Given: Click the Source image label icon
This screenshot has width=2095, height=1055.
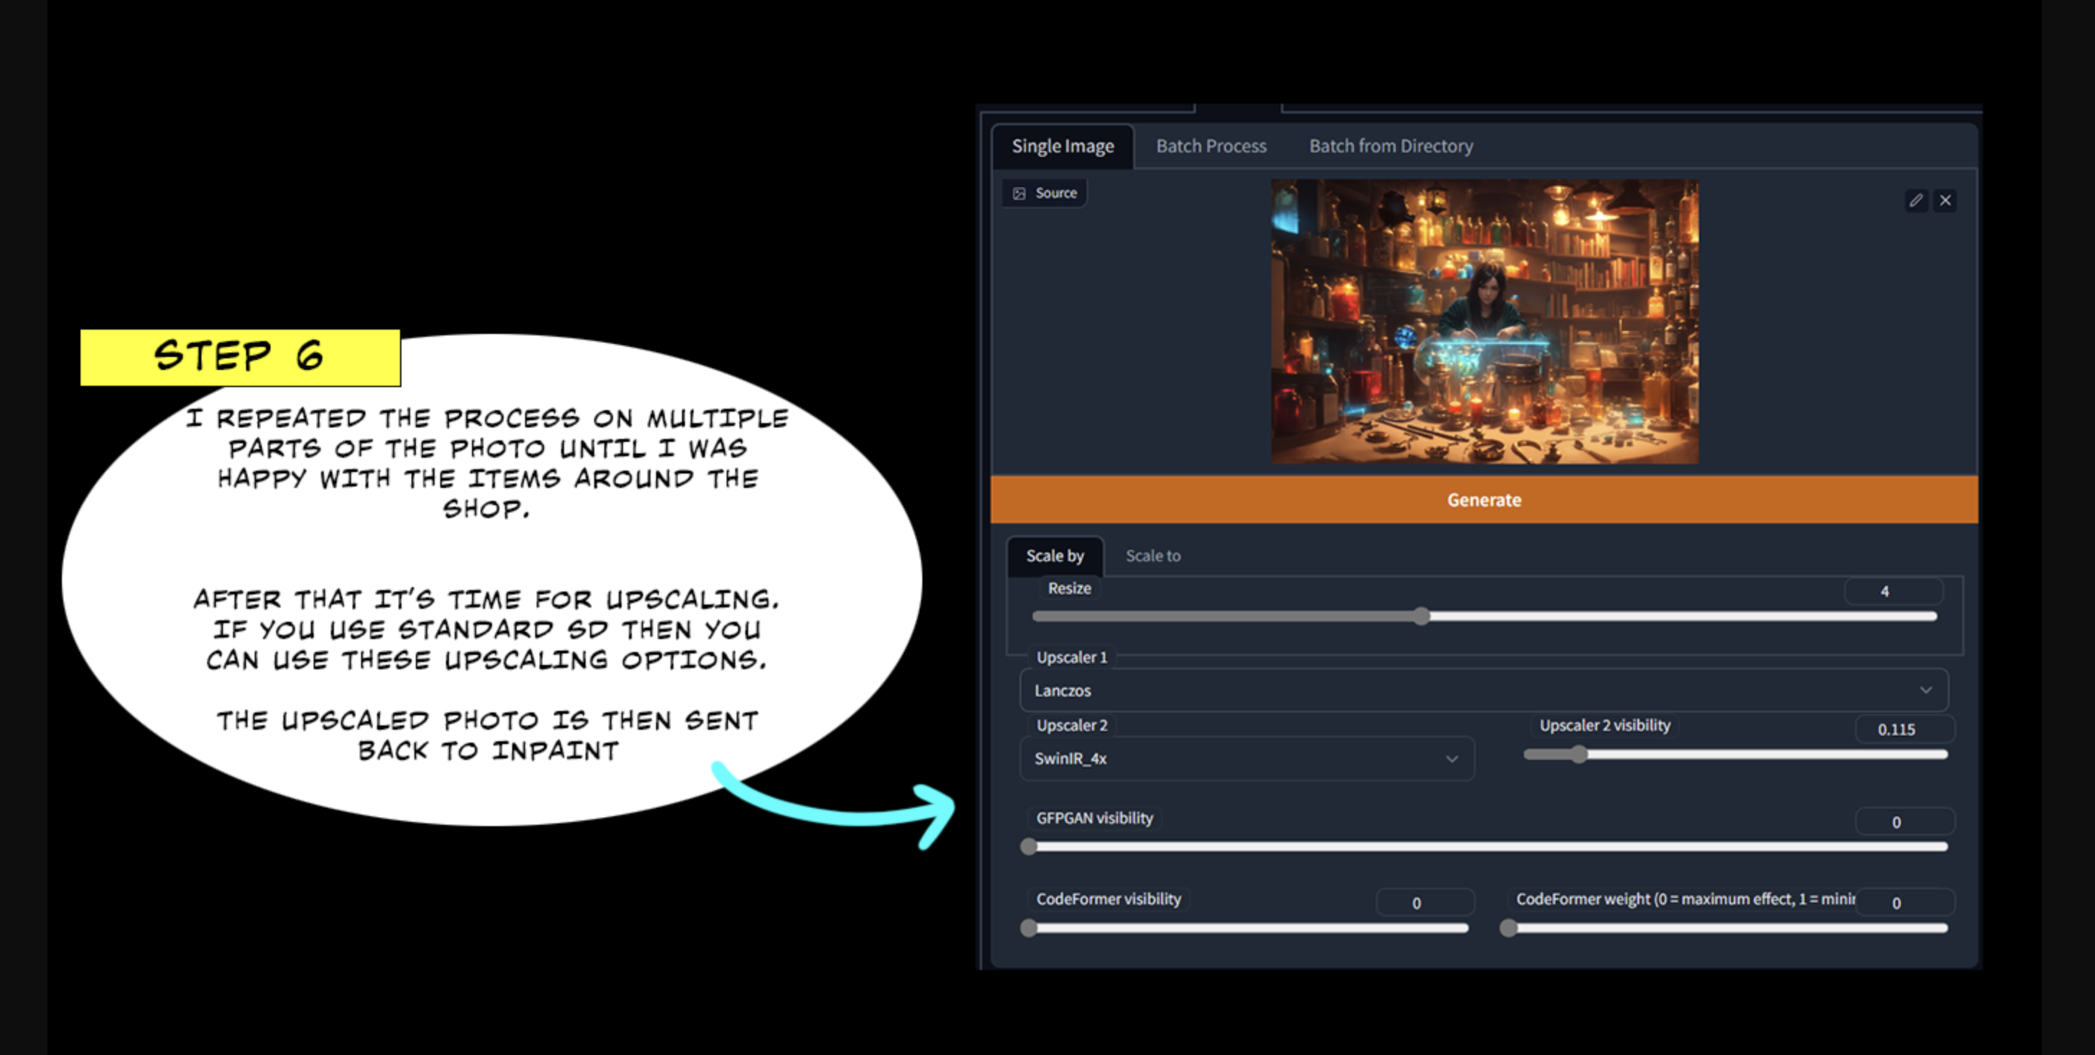Looking at the screenshot, I should tap(1019, 194).
